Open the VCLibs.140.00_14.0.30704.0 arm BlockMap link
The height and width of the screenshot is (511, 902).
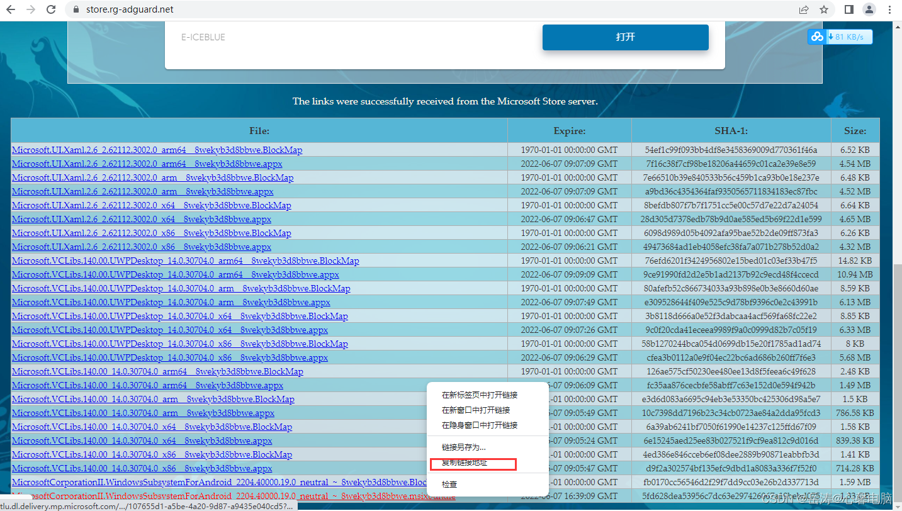pyautogui.click(x=153, y=399)
